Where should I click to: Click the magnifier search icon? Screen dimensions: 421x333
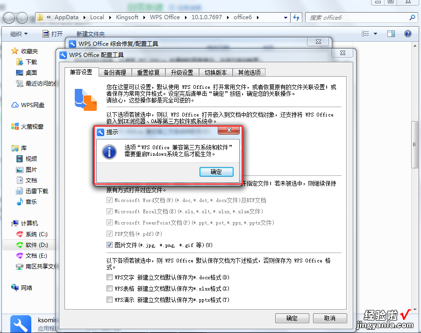point(412,18)
